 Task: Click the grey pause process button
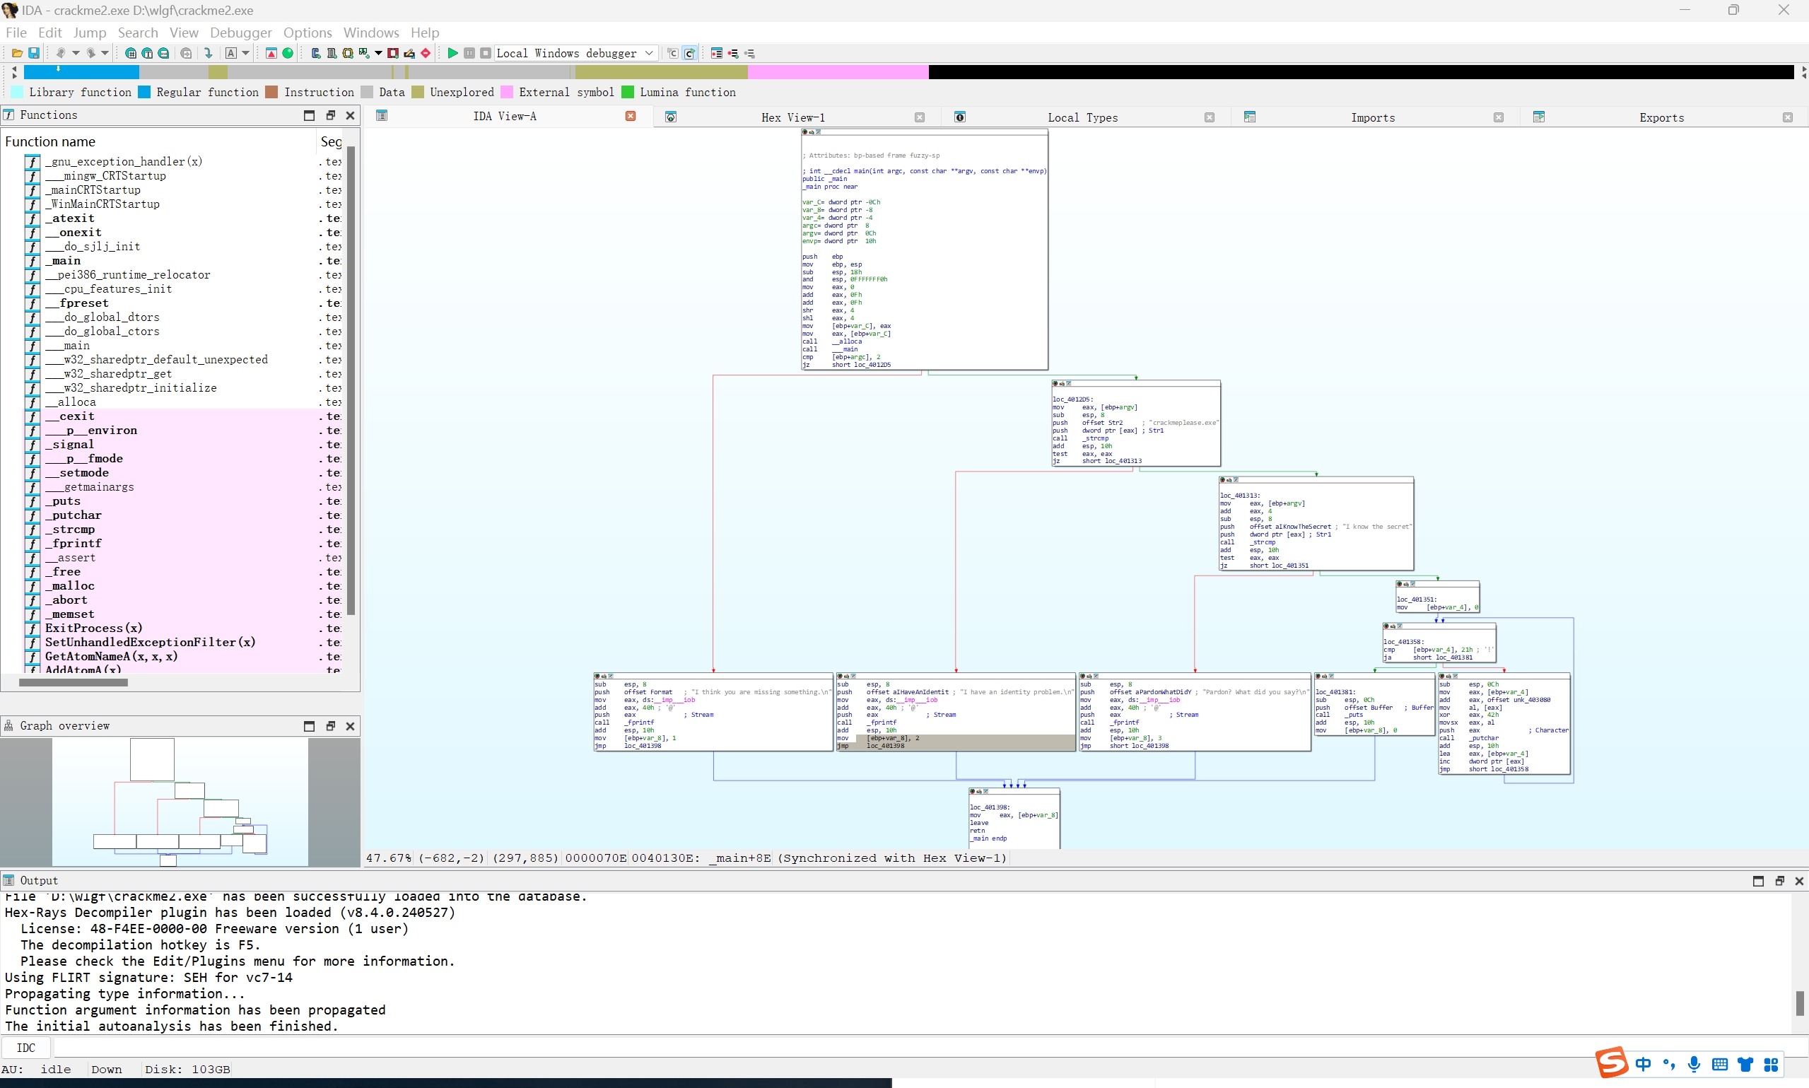pyautogui.click(x=469, y=53)
